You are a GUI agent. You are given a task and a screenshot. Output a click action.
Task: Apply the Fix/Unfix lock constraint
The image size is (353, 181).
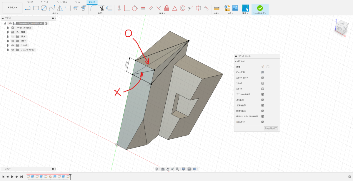167,8
